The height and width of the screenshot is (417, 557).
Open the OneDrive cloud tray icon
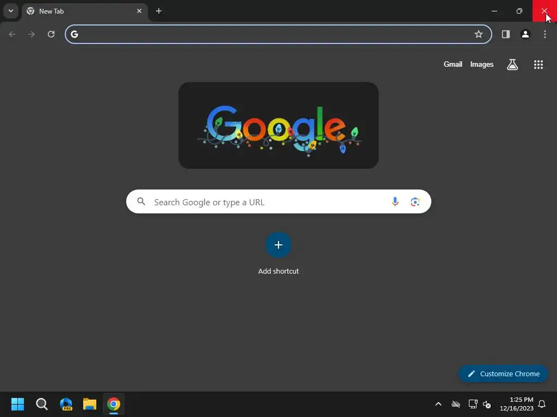pos(456,404)
